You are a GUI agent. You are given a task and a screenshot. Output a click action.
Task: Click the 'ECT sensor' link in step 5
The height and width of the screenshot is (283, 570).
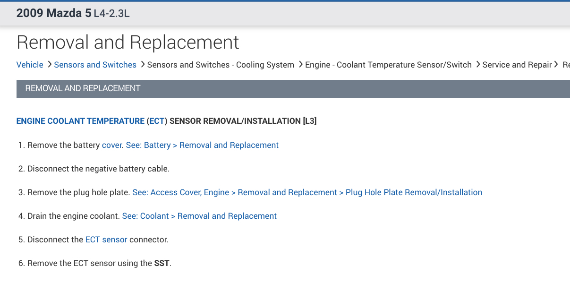(106, 240)
